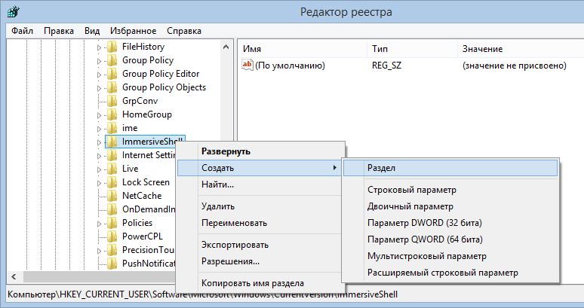Expand the FileHistory tree node arrow
The image size is (584, 308).
click(x=99, y=47)
